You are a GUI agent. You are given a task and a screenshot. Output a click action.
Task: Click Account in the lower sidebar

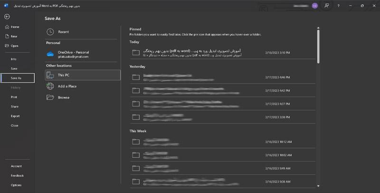pos(16,166)
